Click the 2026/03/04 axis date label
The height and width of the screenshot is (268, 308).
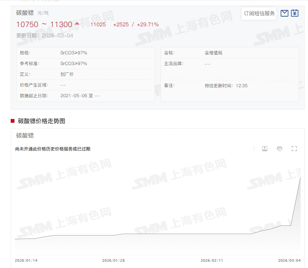pyautogui.click(x=290, y=260)
